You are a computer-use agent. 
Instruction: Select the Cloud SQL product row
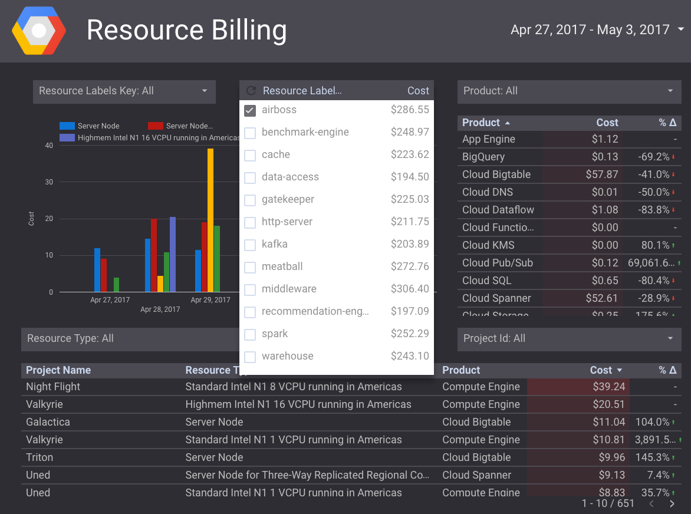pos(570,281)
